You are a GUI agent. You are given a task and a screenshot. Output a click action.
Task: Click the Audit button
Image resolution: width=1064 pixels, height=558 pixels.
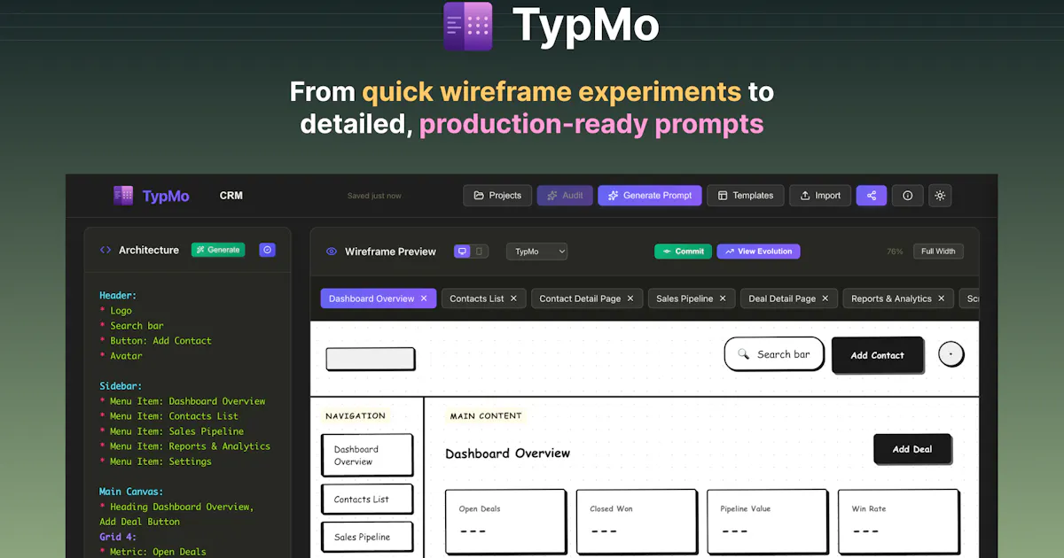coord(565,196)
